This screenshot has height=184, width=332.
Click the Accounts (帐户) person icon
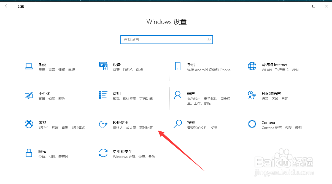(177, 95)
